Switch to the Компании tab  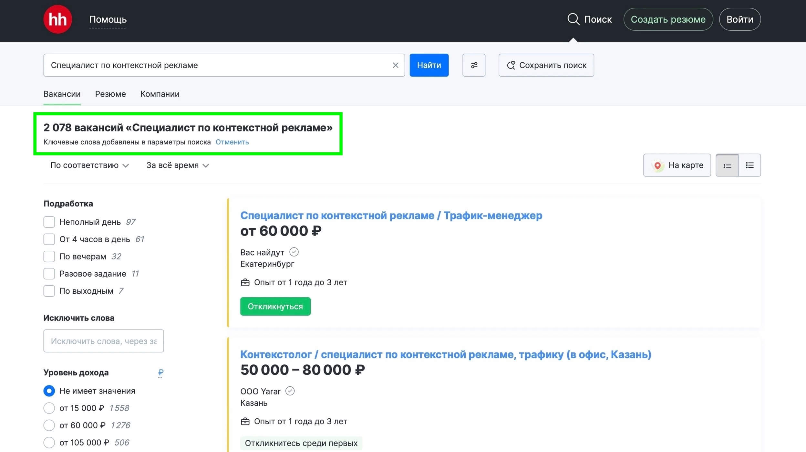click(160, 94)
